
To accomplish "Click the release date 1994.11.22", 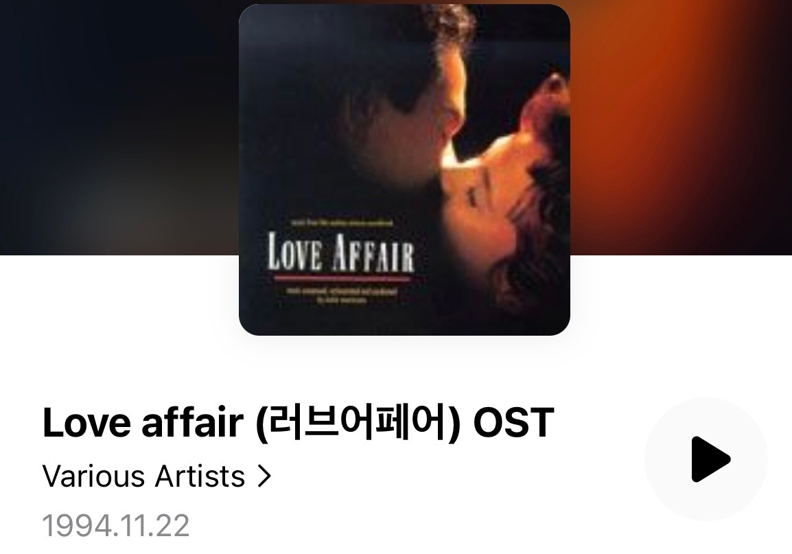I will [116, 525].
